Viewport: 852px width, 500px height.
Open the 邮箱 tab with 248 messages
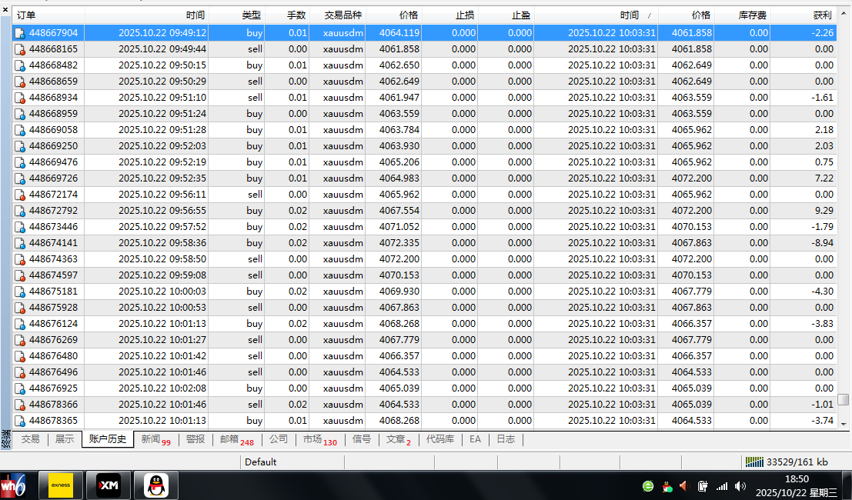(x=236, y=439)
